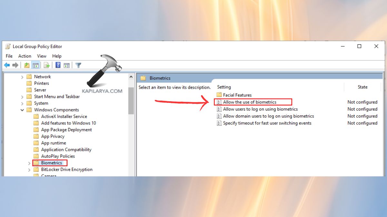Open the Biometrics folder icon in tree
387x217 pixels.
[36, 163]
